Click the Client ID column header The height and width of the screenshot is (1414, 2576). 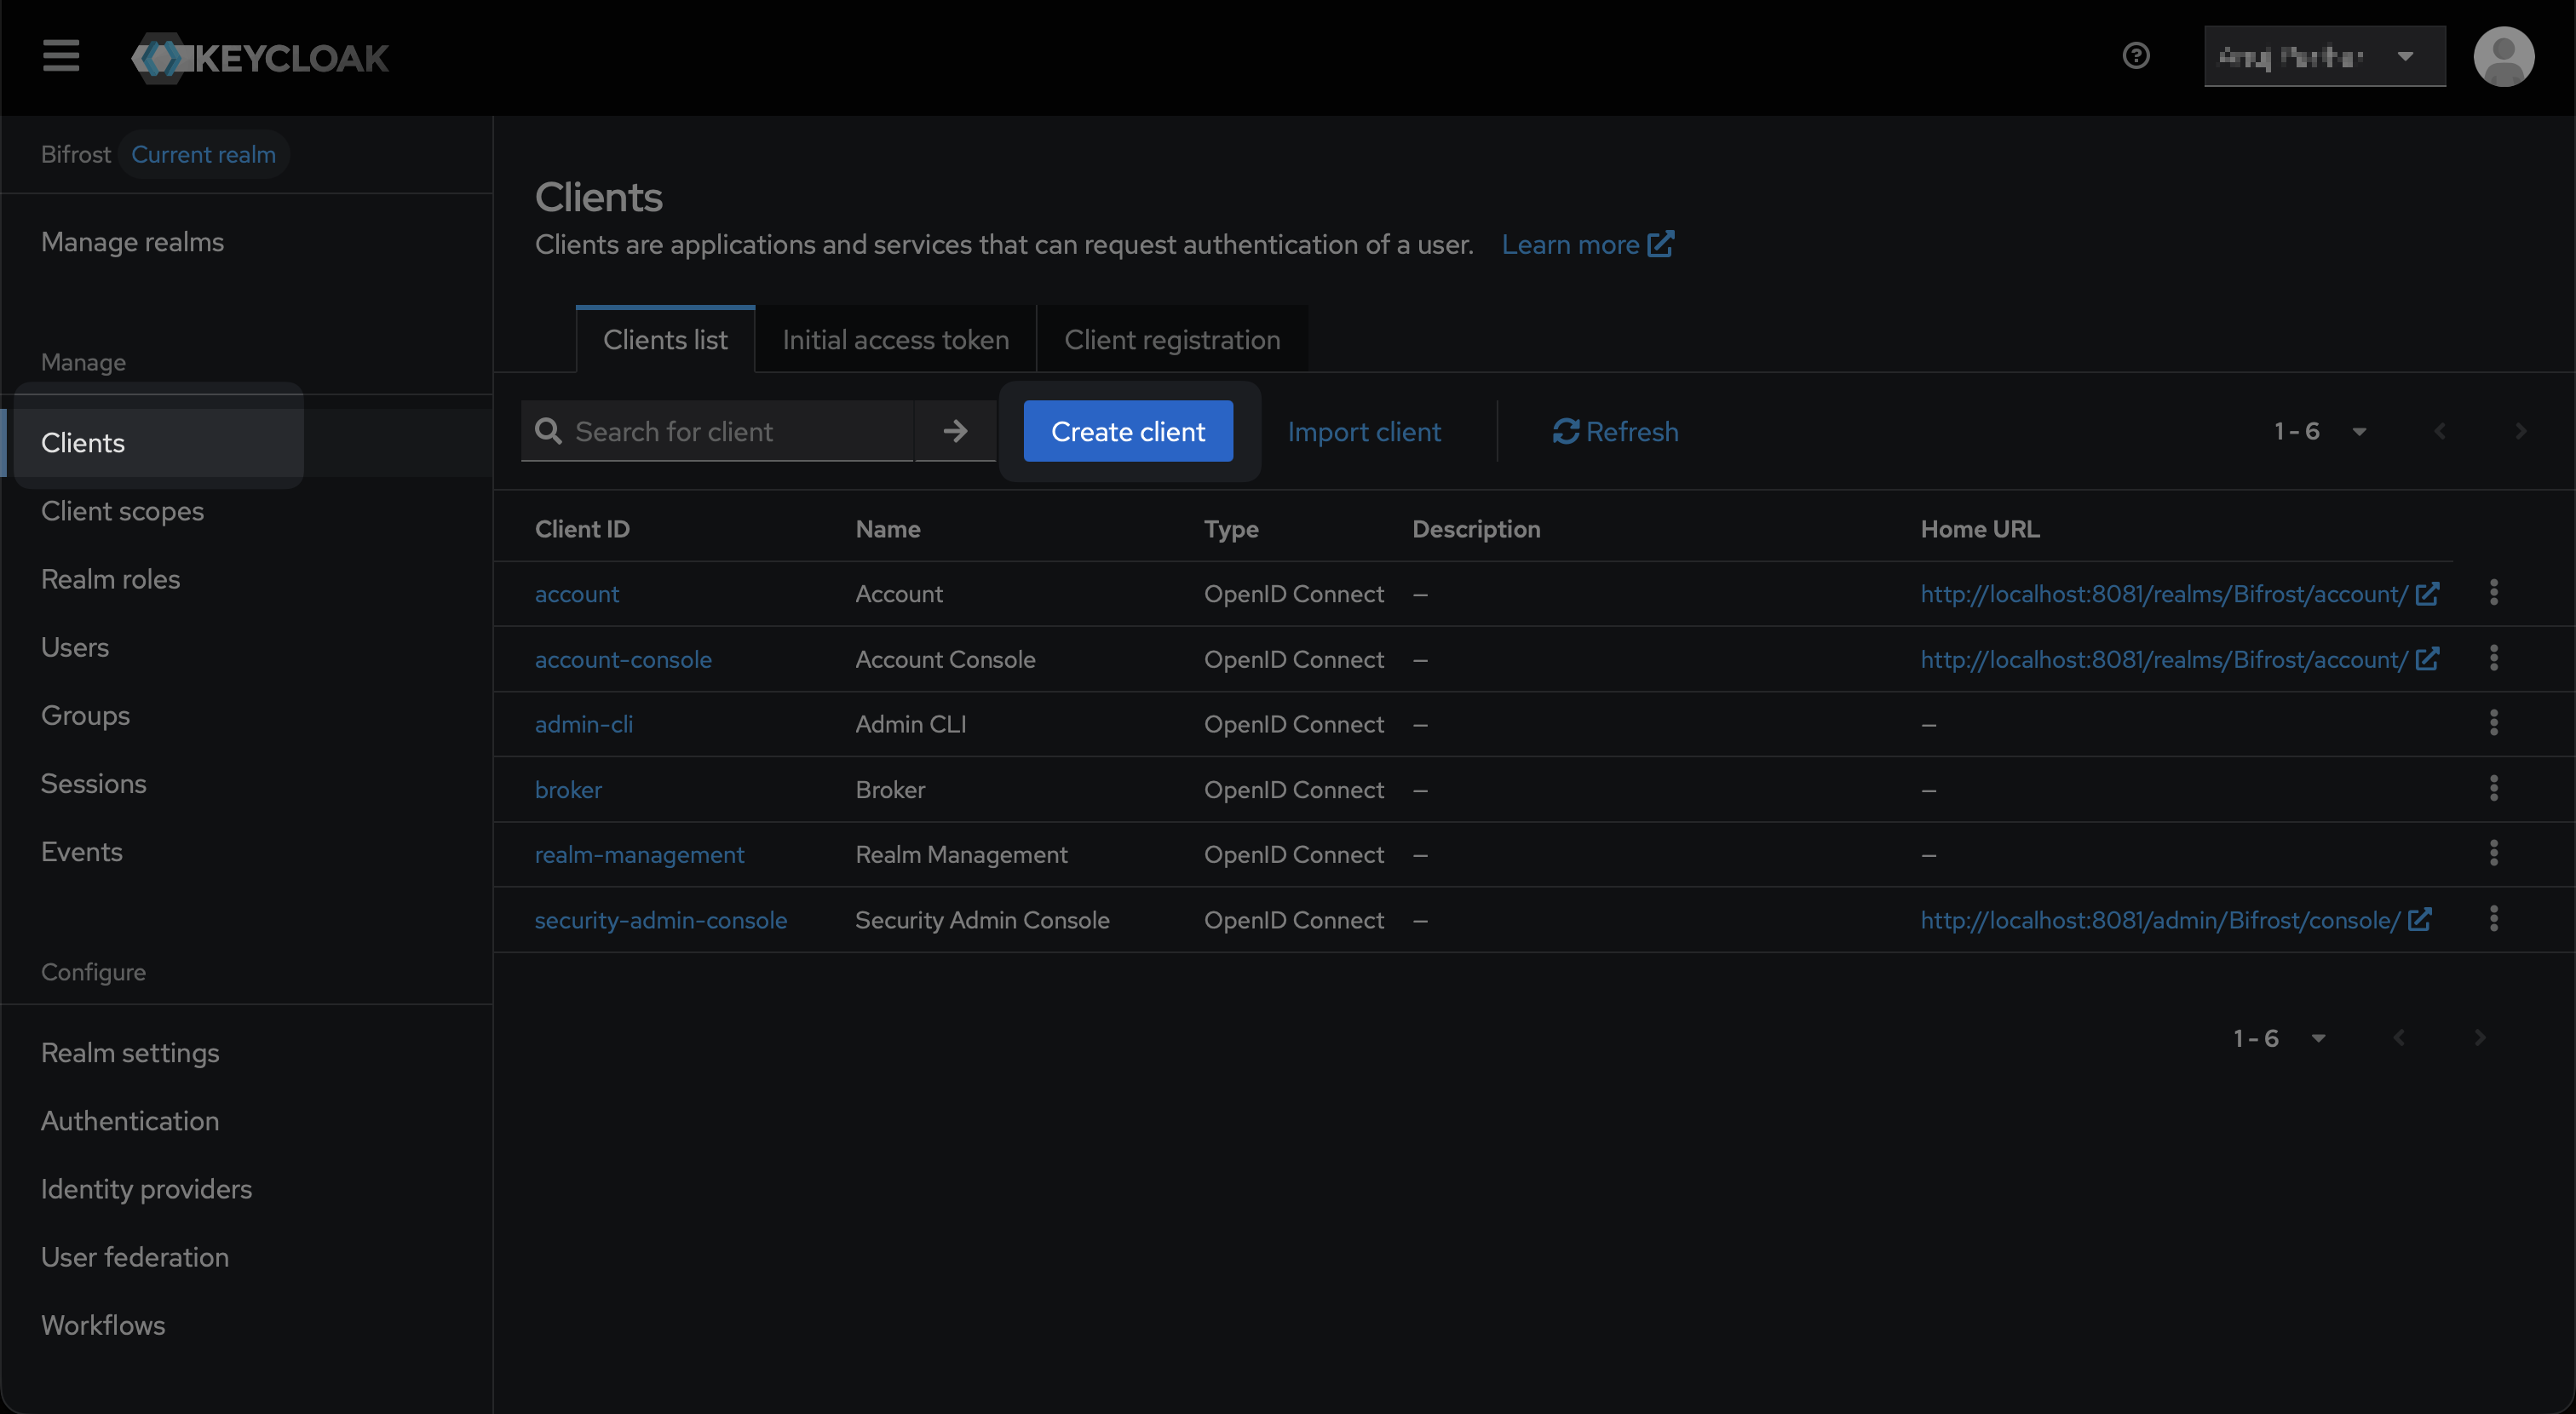click(582, 529)
